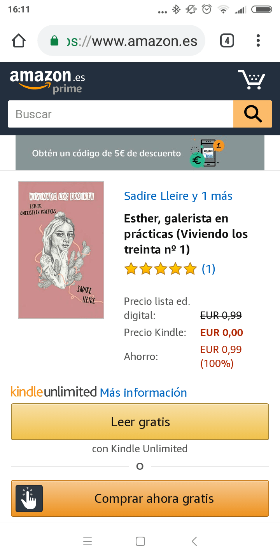Tap the orange search magnifier button

point(253,114)
